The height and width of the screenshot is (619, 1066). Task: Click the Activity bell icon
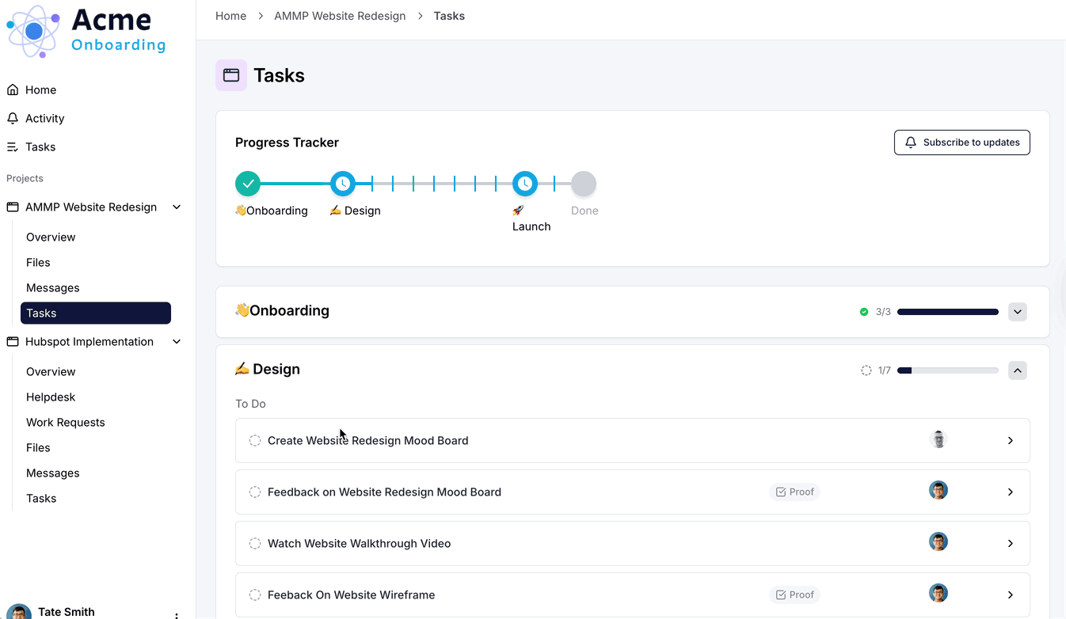(13, 119)
